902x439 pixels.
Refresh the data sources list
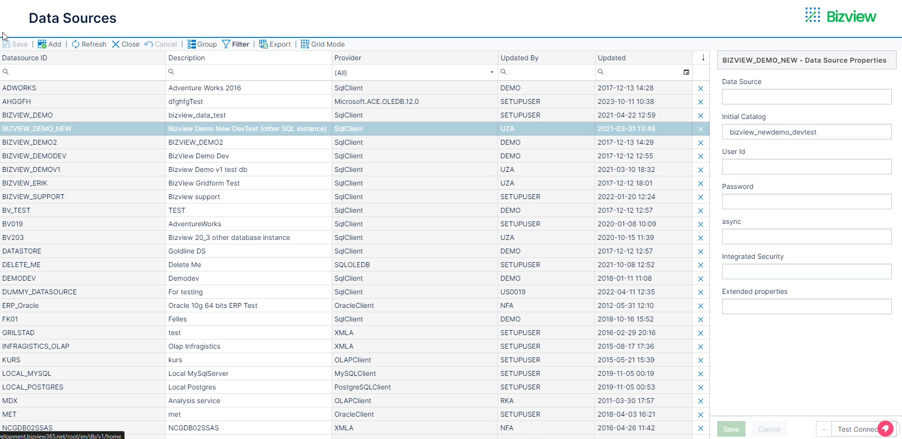coord(89,44)
